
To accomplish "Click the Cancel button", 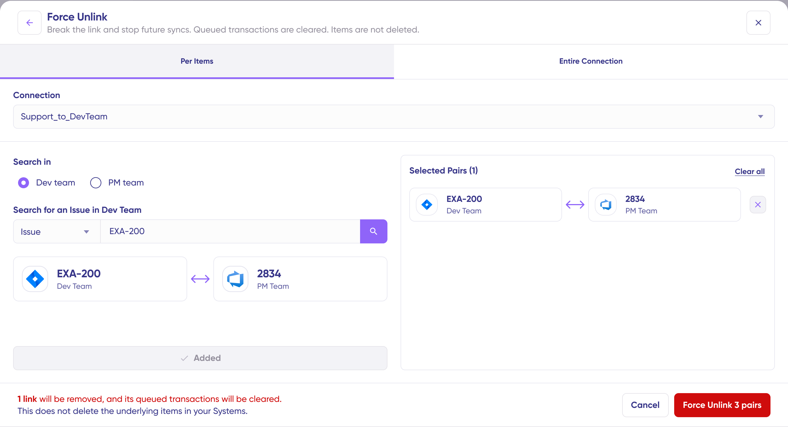I will [645, 405].
